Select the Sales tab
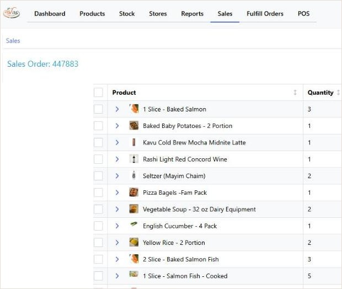The image size is (342, 289). (225, 14)
